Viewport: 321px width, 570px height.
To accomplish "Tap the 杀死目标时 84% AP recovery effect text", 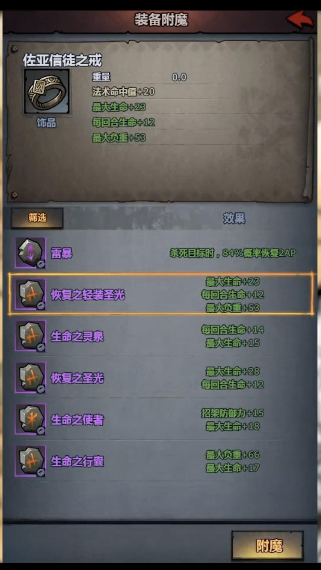I will [x=233, y=253].
